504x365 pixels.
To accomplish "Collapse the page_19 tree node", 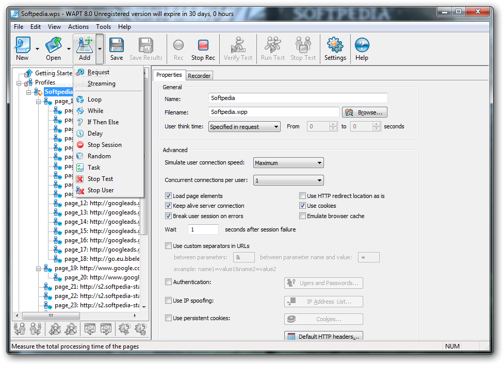I will tap(38, 269).
